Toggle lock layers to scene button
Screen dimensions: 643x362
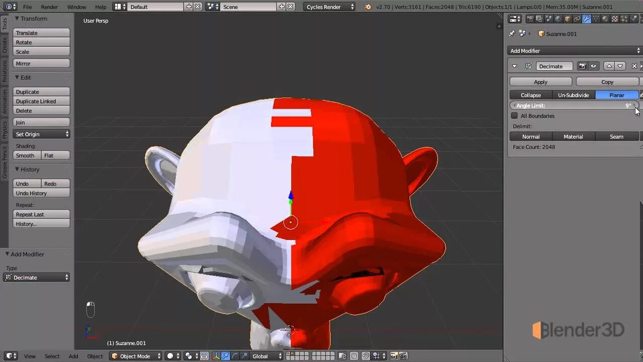coord(342,356)
